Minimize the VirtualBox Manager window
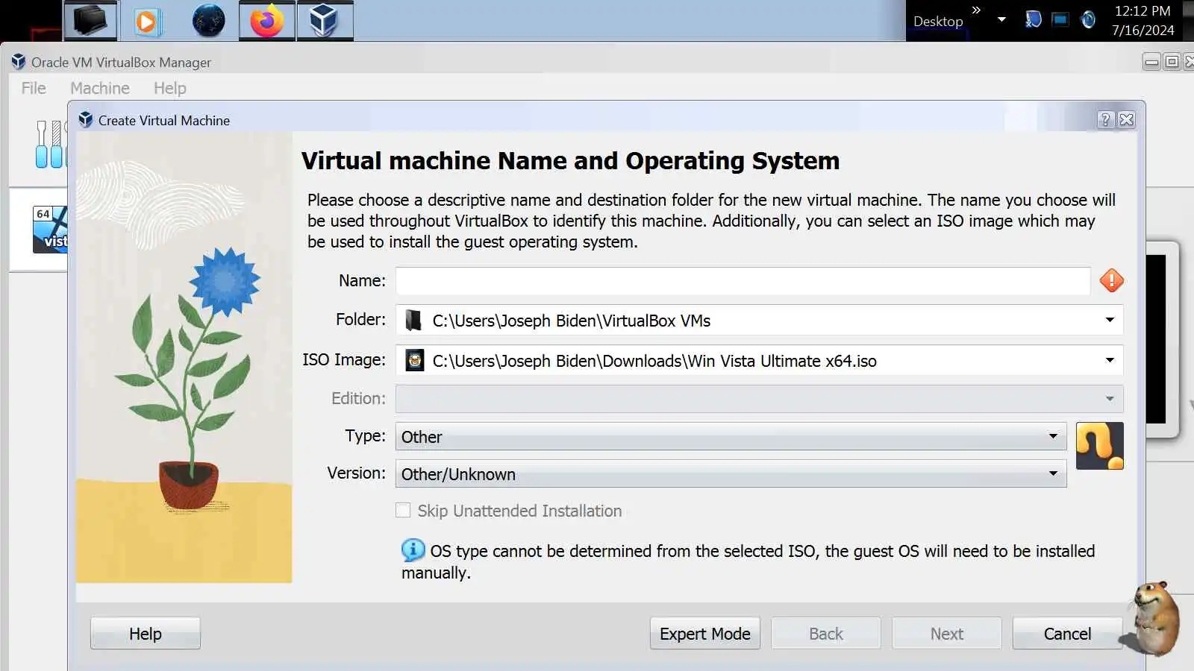 point(1151,62)
